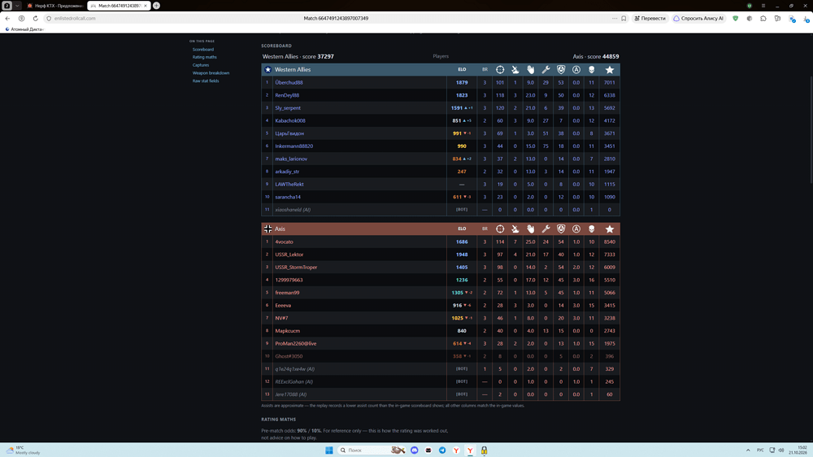Open the green shield ad-blocker extension
813x457 pixels.
[x=735, y=18]
